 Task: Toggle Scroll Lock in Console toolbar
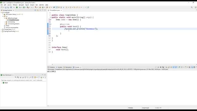(x=169, y=67)
